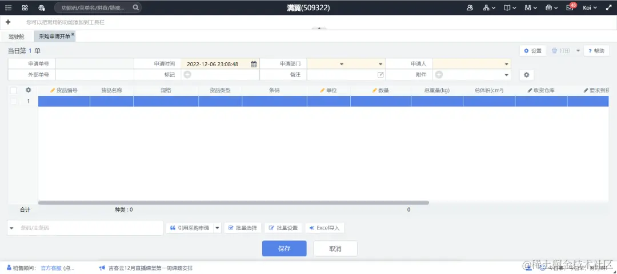Open the contacts people icon
Image resolution: width=617 pixels, height=274 pixels.
pyautogui.click(x=470, y=7)
